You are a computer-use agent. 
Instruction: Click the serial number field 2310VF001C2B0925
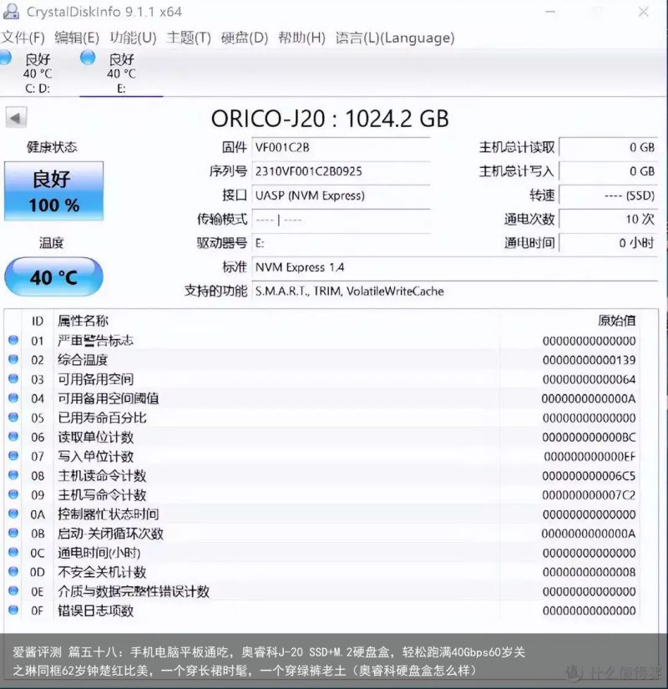pyautogui.click(x=341, y=171)
